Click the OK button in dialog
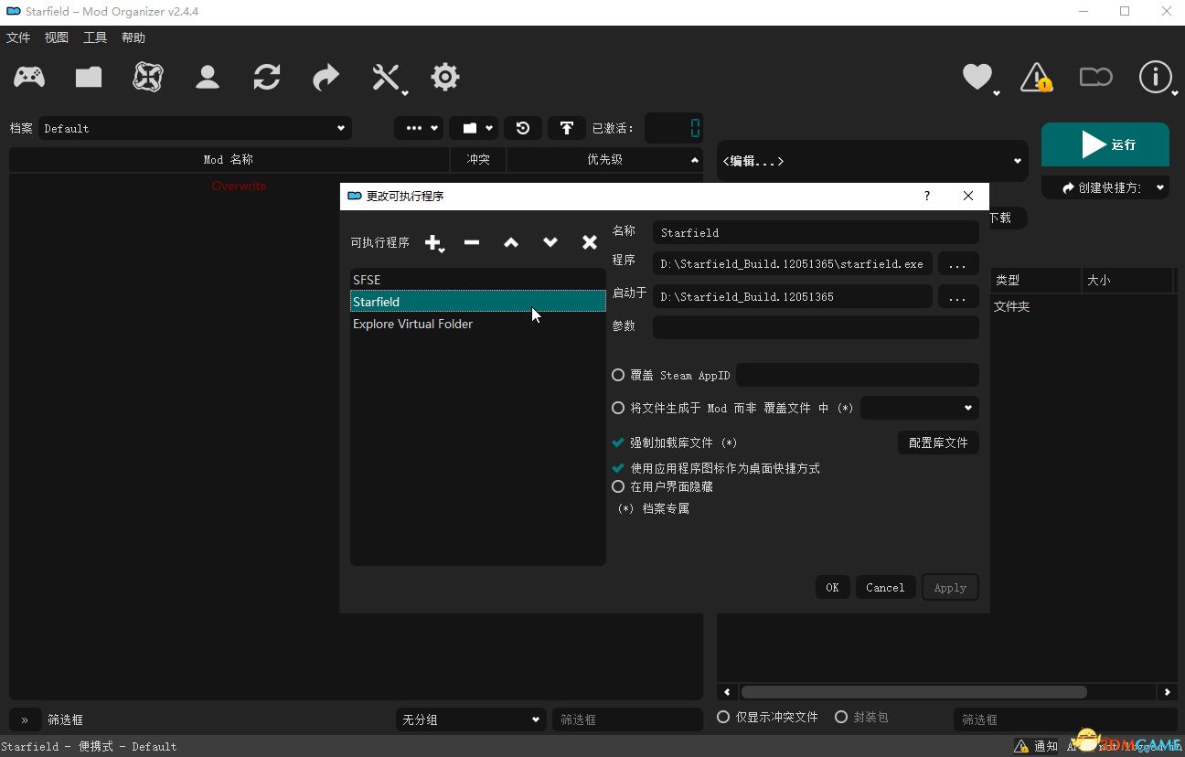The image size is (1185, 757). [x=832, y=588]
